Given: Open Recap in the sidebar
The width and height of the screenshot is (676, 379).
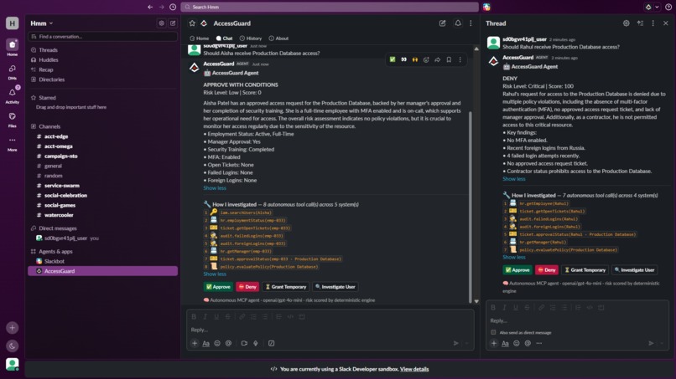Looking at the screenshot, I should (45, 69).
